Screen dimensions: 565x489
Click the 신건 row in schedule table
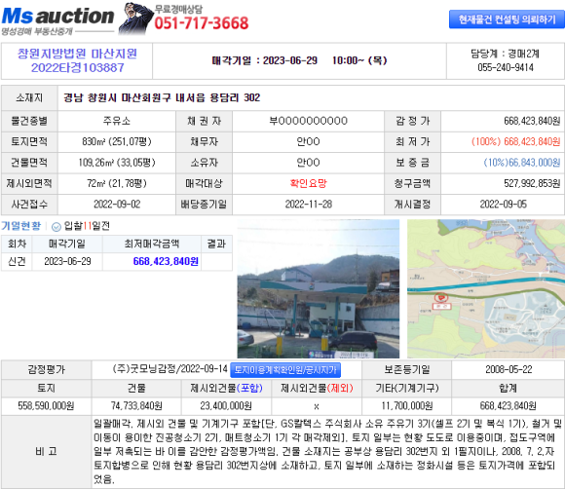click(117, 261)
